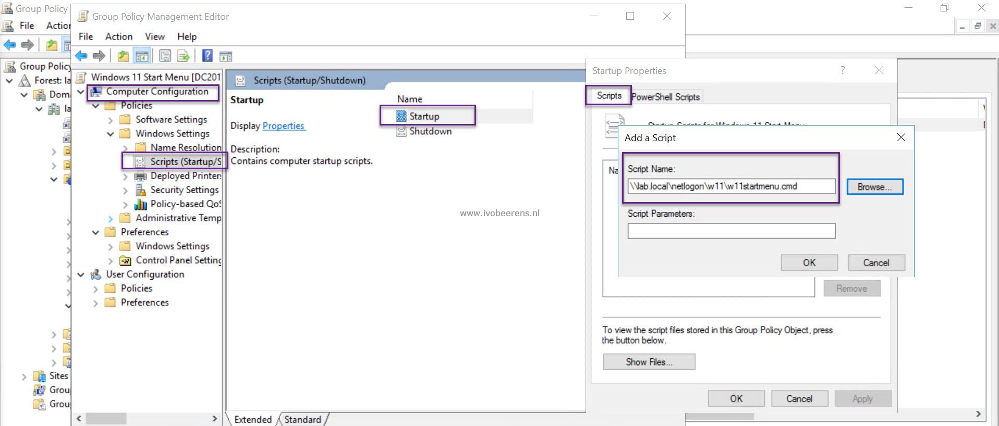This screenshot has width=999, height=426.
Task: Open the Properties toolbar icon in the Editor
Action: click(165, 56)
